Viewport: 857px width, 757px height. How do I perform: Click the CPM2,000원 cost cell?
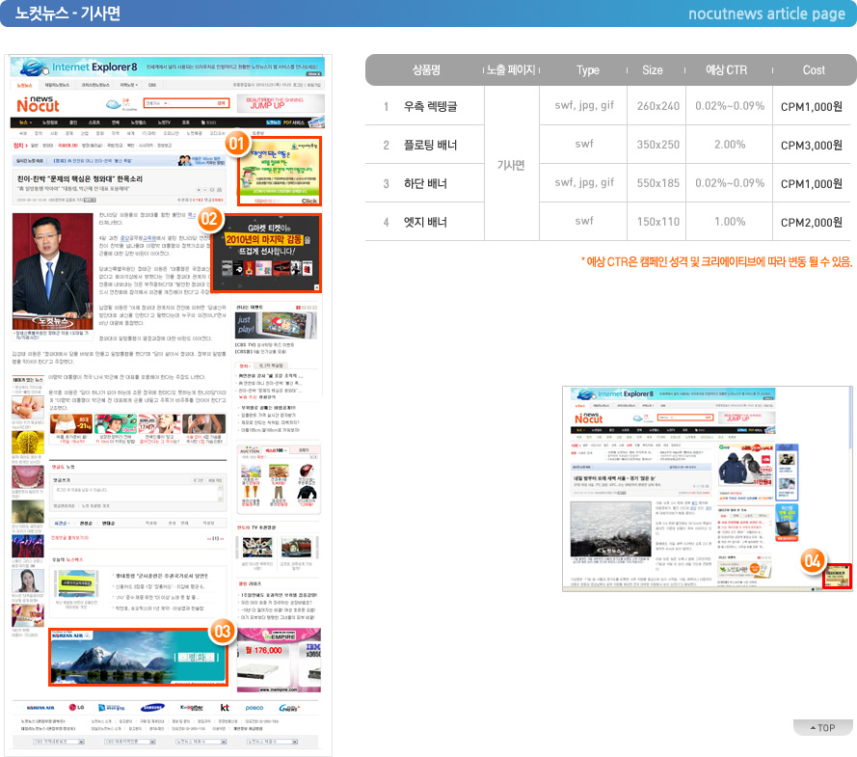point(811,222)
